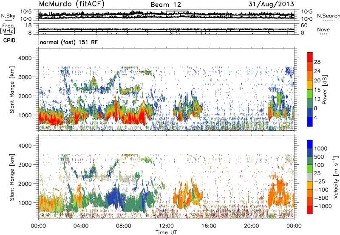Screen dimensions: 340x235
Task: Click the 4 label on power colorbar
Action: 315,118
